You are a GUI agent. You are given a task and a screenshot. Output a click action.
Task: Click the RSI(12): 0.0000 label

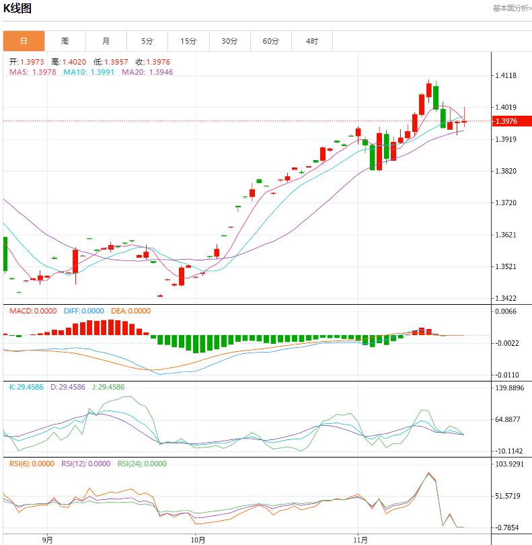(x=86, y=464)
